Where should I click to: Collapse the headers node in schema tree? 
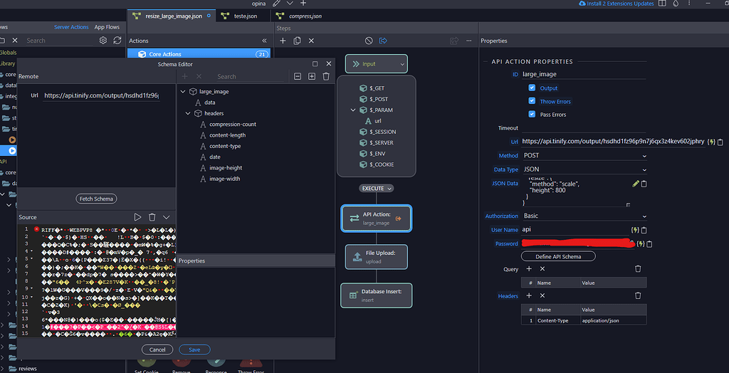(x=189, y=113)
